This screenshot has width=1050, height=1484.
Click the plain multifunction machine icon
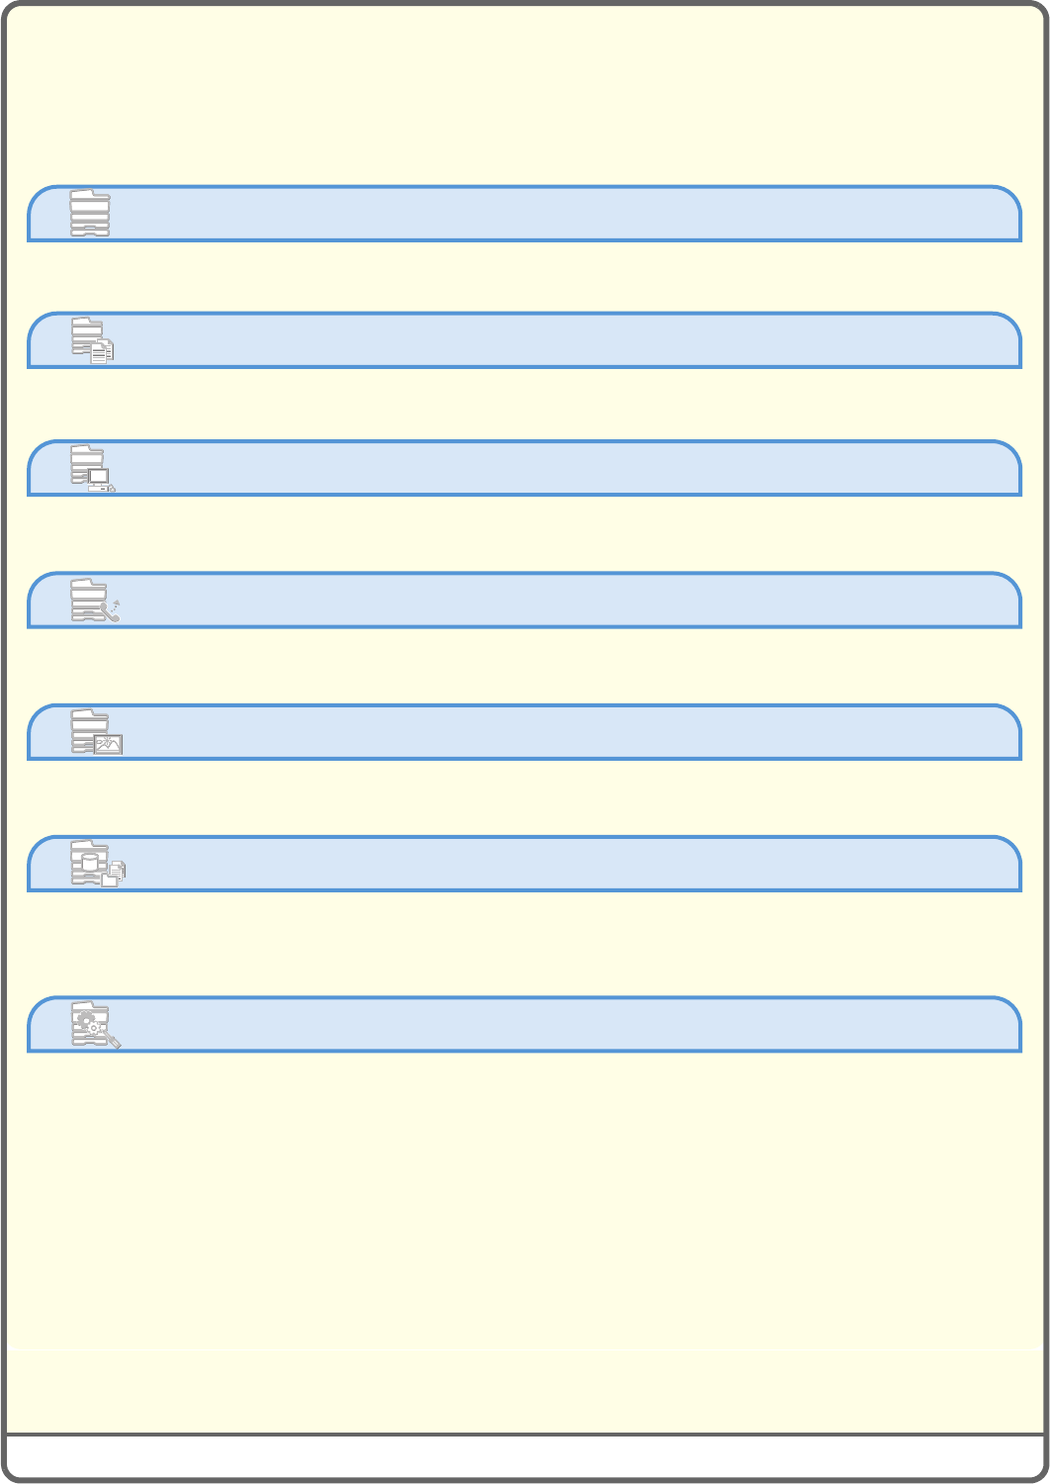[90, 214]
